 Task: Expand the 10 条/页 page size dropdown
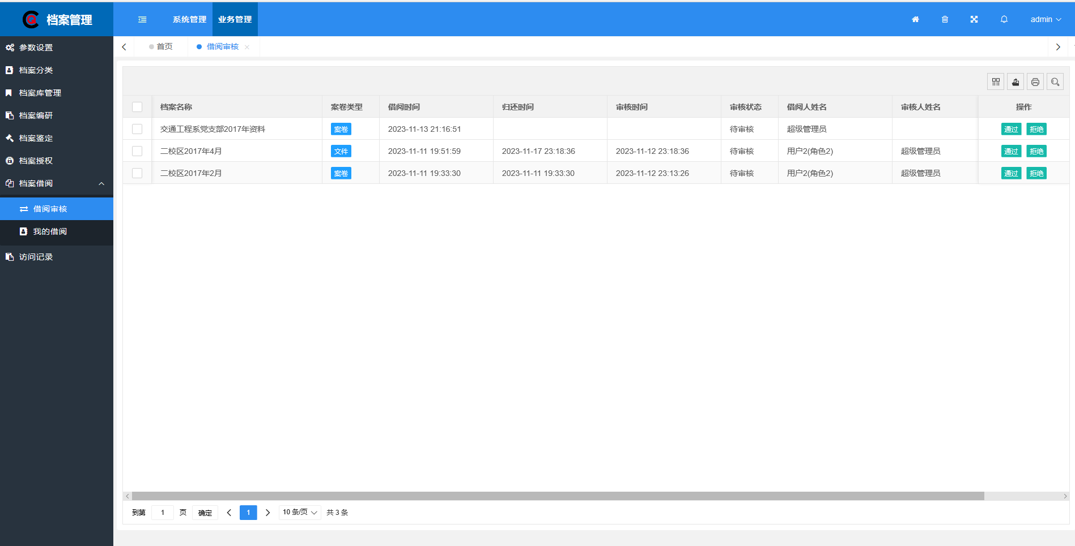tap(300, 513)
